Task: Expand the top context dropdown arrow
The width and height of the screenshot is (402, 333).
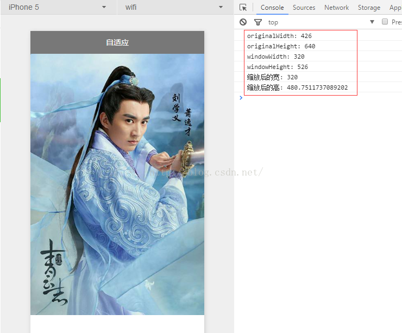Action: (372, 22)
